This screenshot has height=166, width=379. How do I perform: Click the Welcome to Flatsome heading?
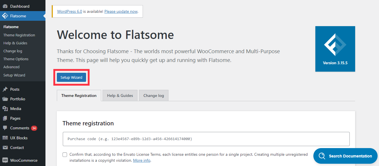(115, 35)
